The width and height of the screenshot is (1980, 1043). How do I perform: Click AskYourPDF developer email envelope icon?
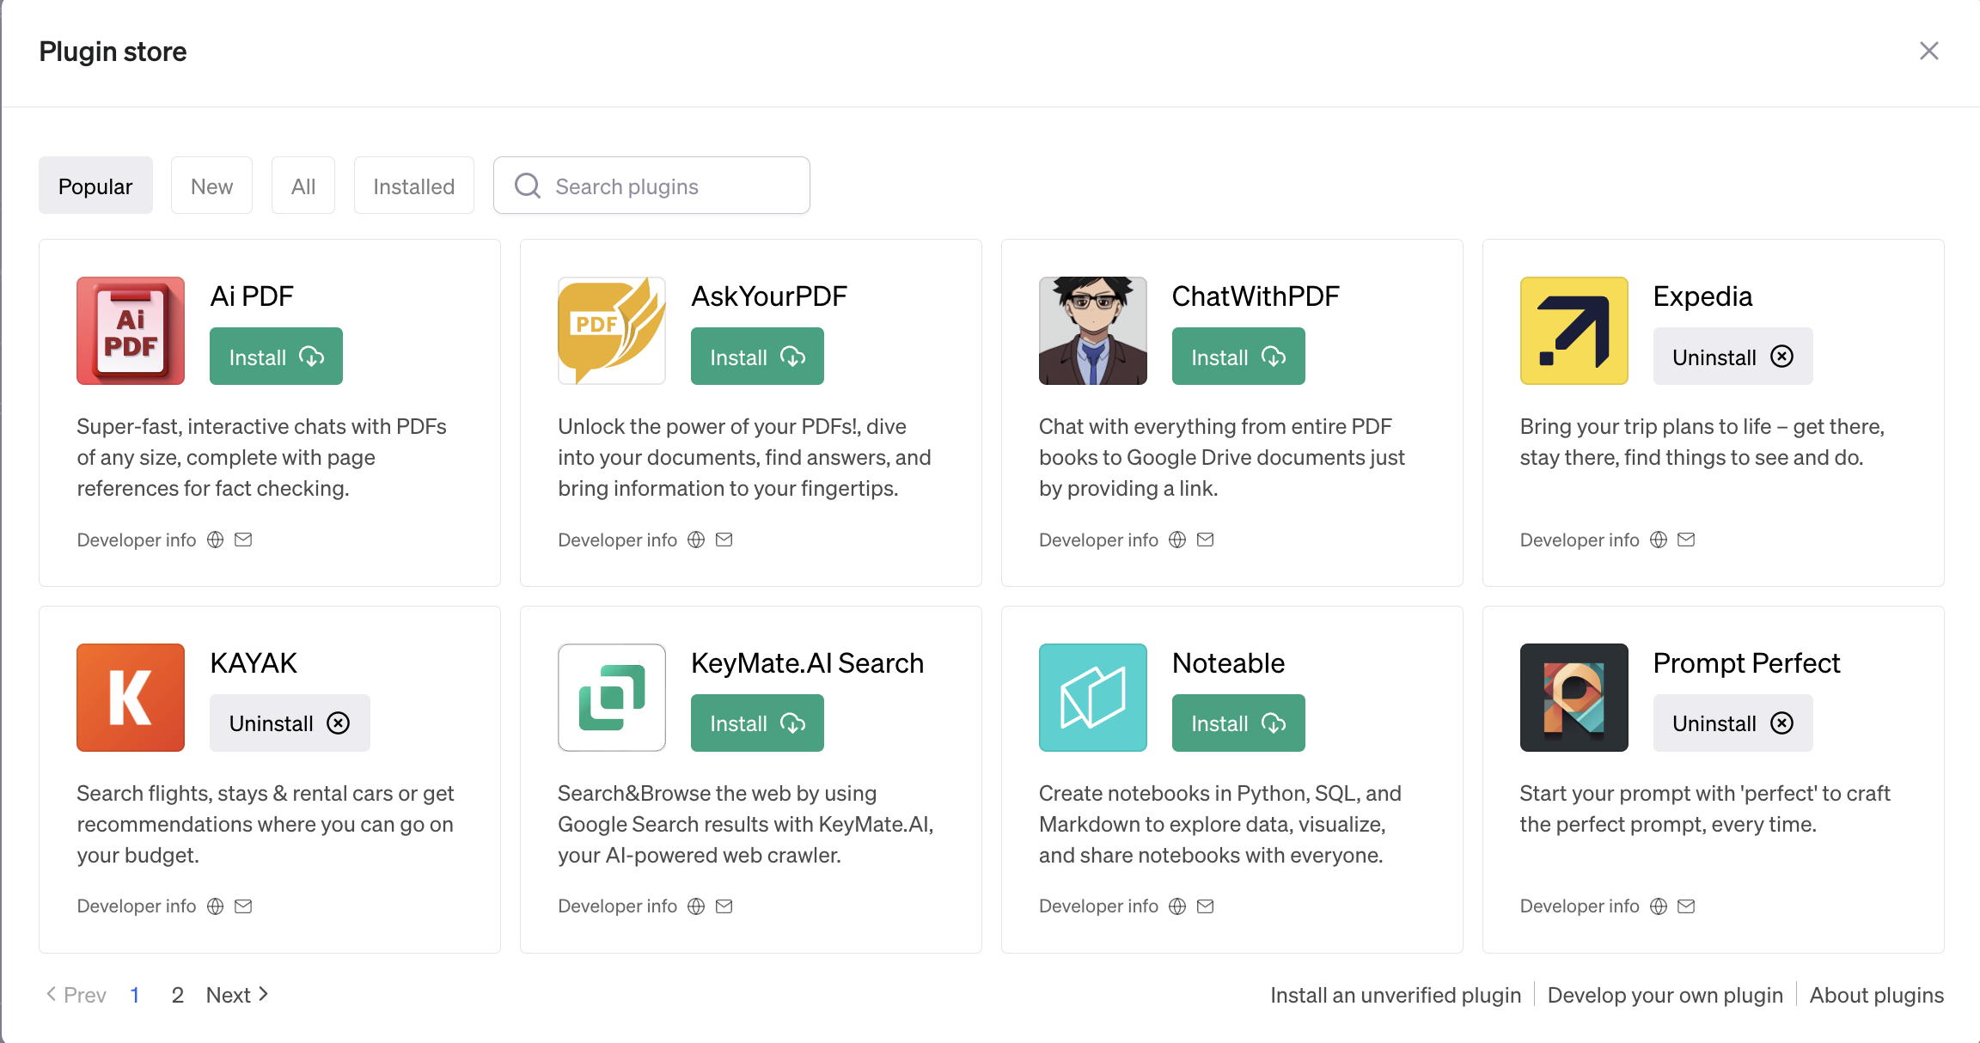point(724,540)
